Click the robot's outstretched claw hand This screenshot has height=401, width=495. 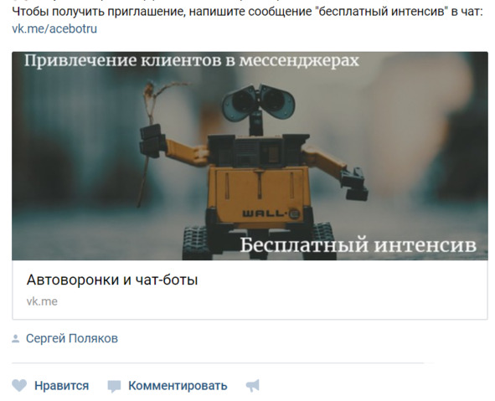point(354,184)
